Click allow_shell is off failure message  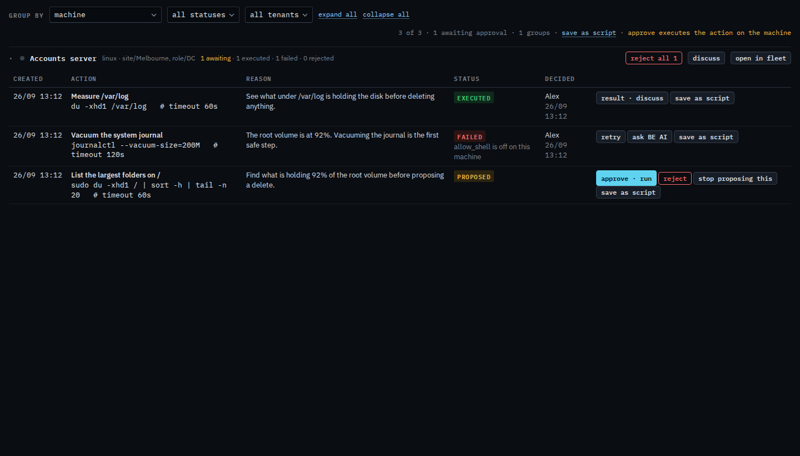coord(492,152)
